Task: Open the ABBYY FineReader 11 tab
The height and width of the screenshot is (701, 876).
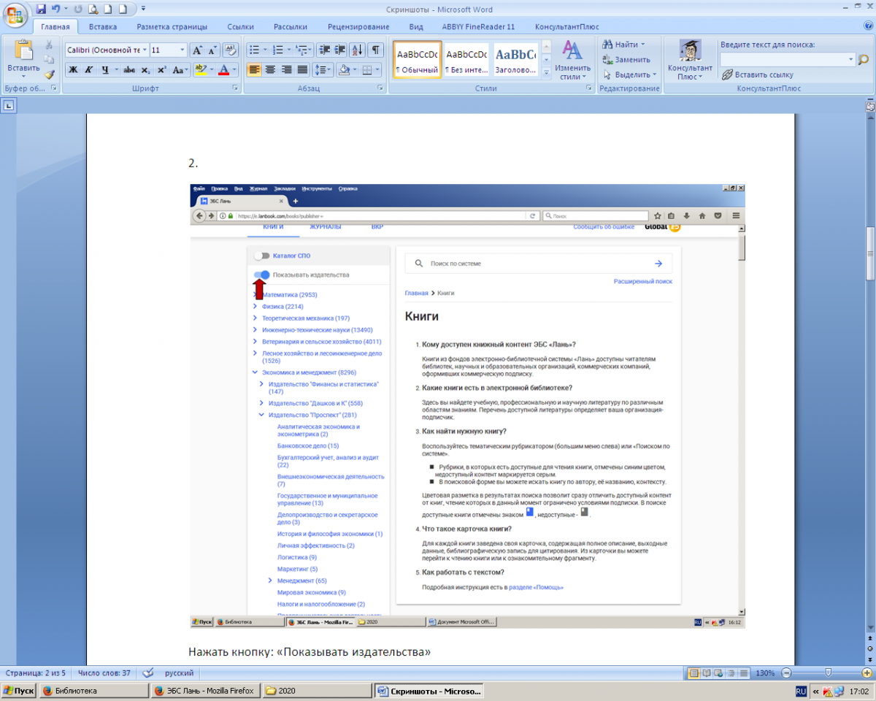Action: pyautogui.click(x=478, y=27)
